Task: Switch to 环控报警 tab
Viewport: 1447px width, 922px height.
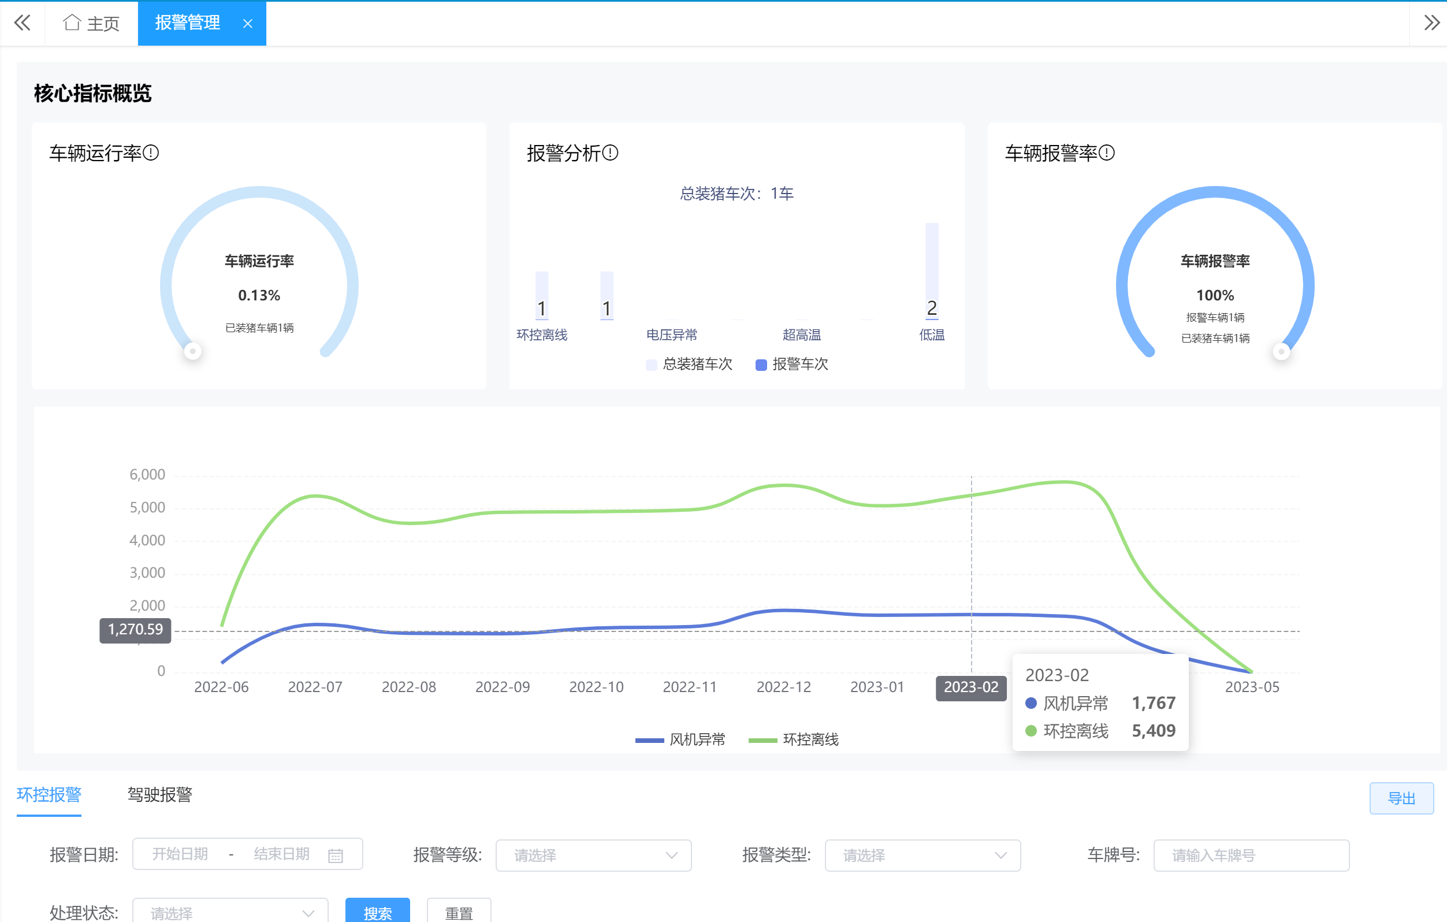Action: pos(49,794)
